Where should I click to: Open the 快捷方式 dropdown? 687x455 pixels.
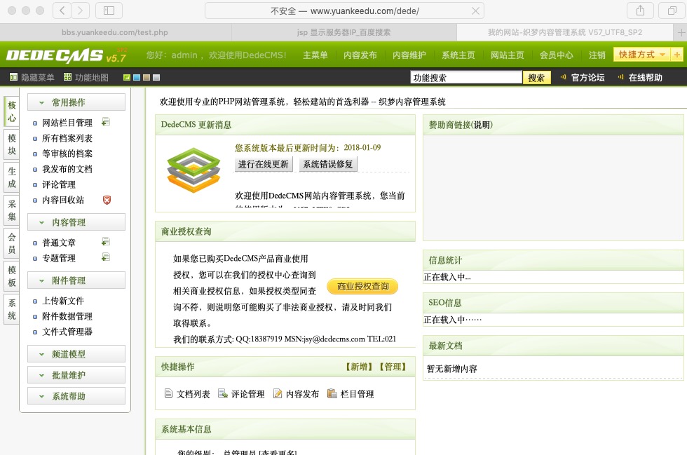pos(642,55)
